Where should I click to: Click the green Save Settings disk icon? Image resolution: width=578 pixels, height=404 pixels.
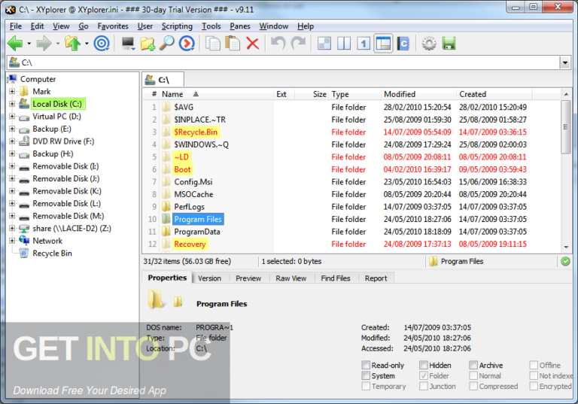pyautogui.click(x=449, y=44)
